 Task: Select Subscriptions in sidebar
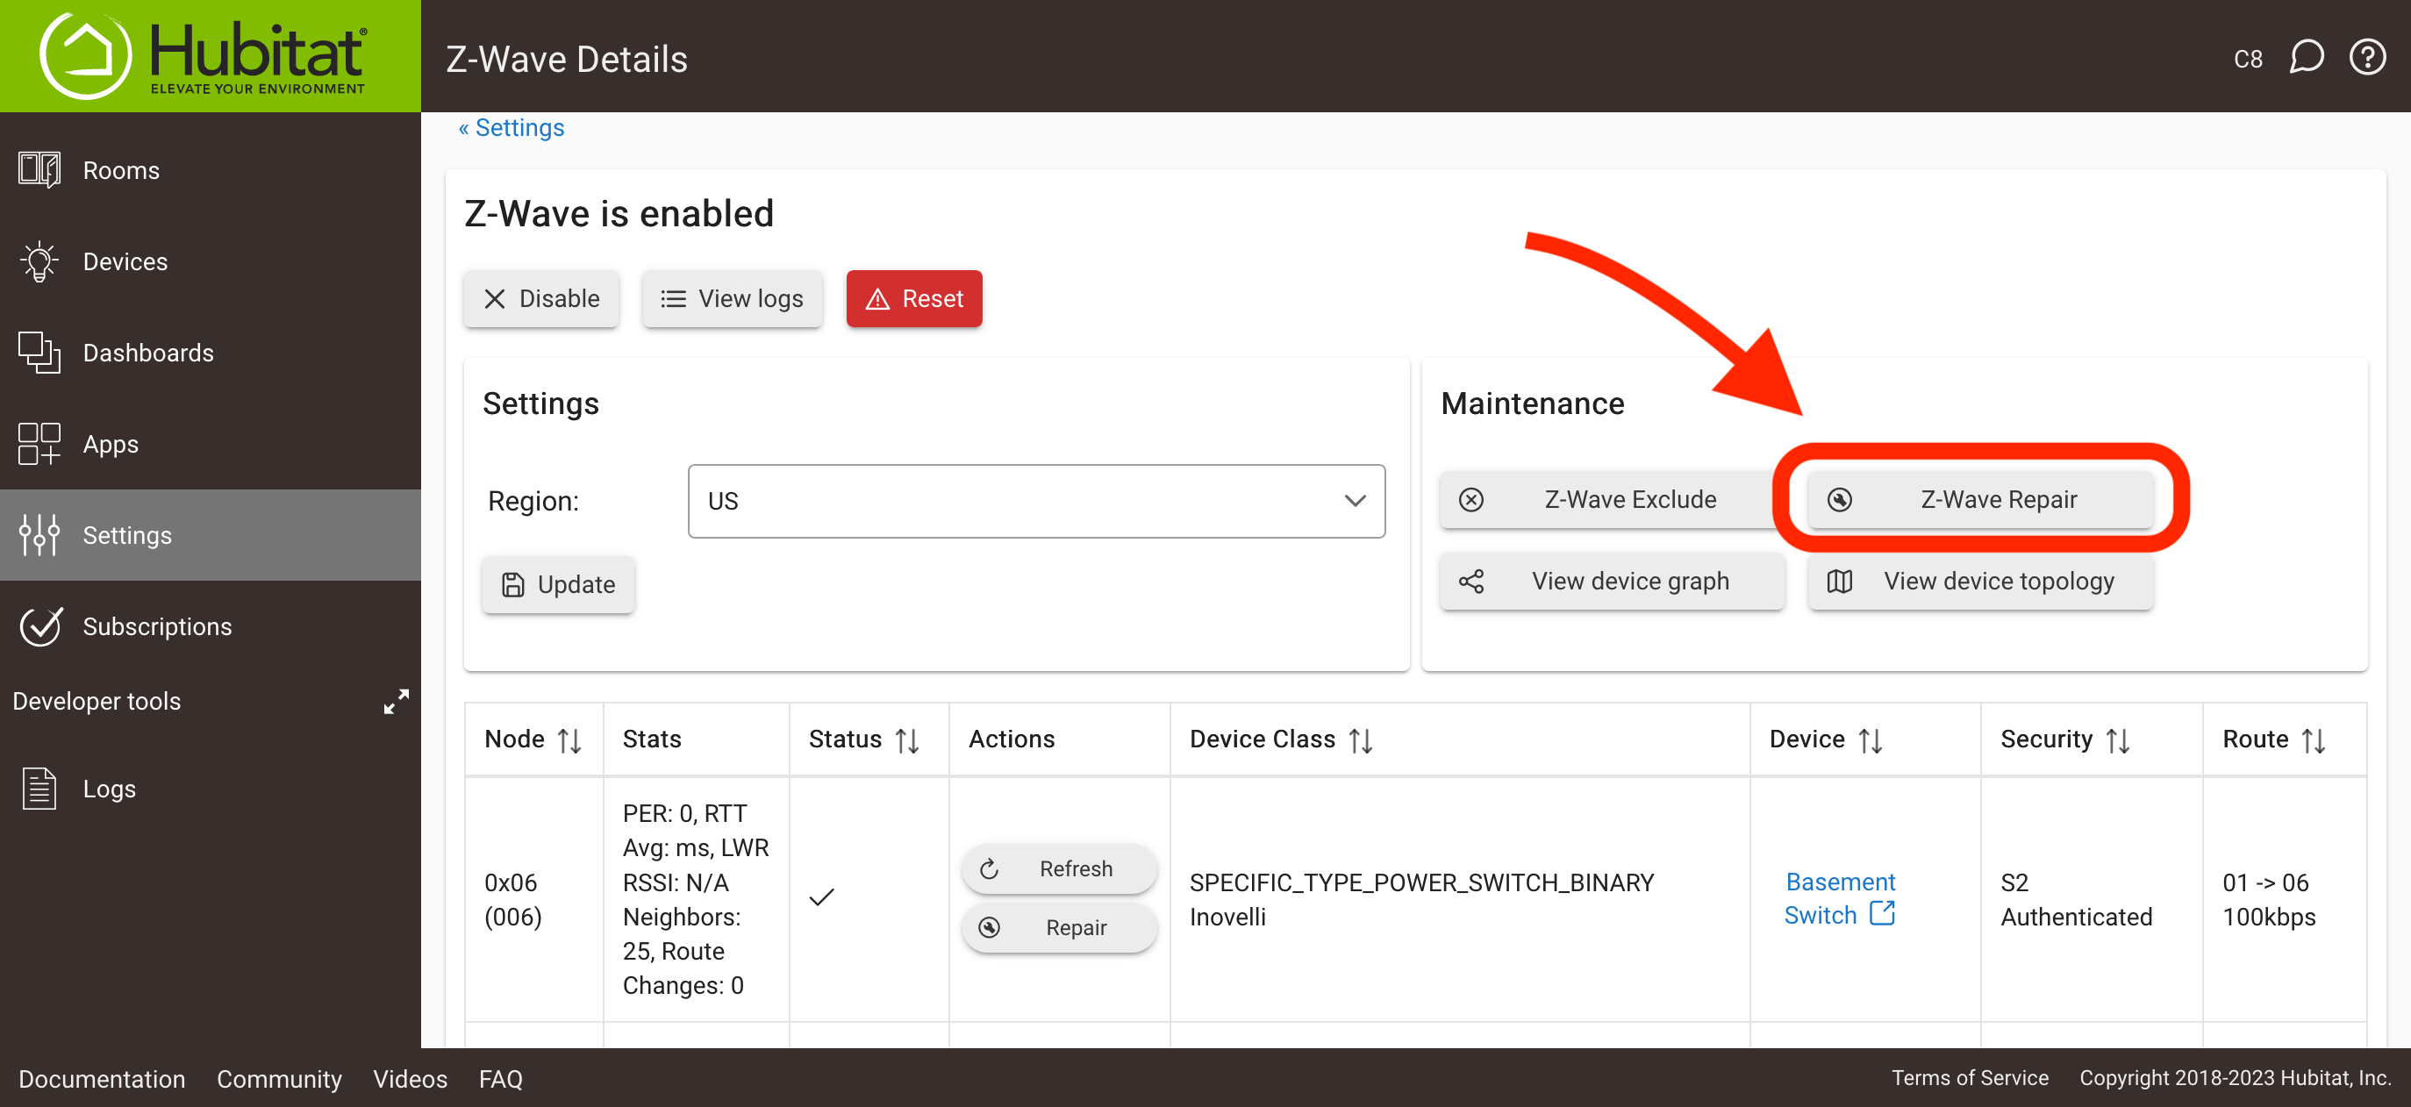211,626
